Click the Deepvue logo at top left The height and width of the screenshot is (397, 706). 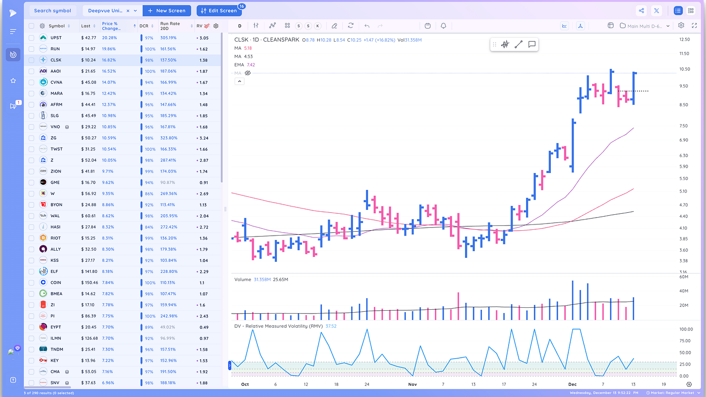(x=13, y=12)
